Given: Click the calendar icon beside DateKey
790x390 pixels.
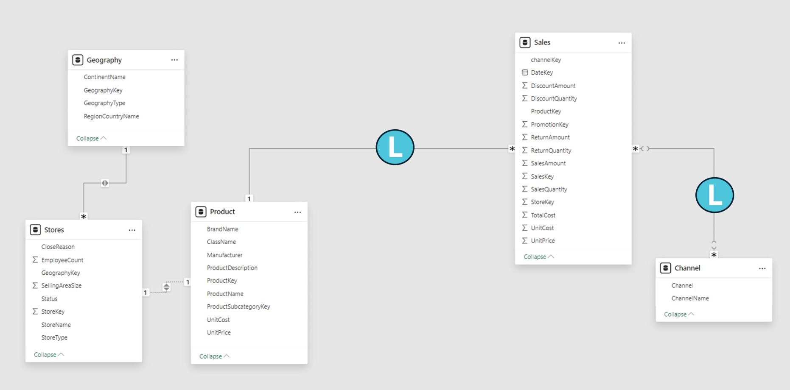Looking at the screenshot, I should [525, 72].
